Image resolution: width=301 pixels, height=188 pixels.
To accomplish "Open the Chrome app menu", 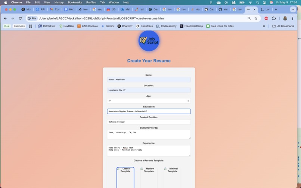I will click(16, 3).
